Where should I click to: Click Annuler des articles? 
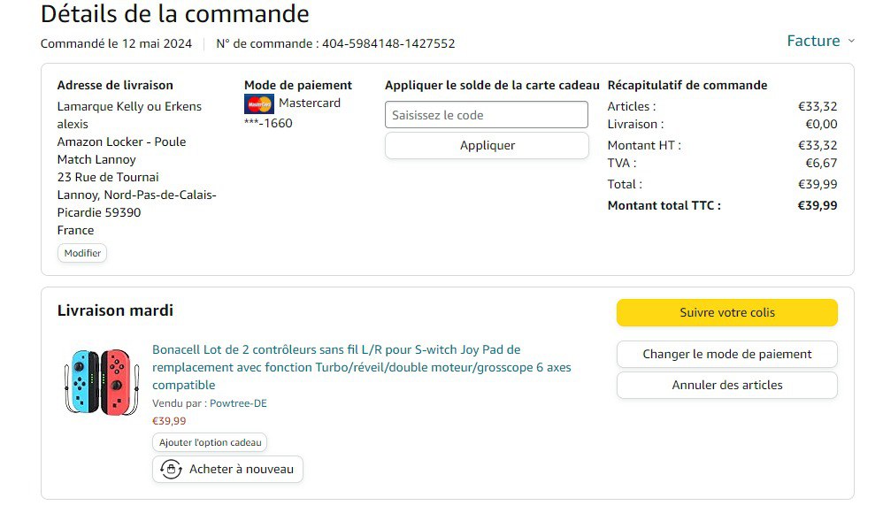726,385
